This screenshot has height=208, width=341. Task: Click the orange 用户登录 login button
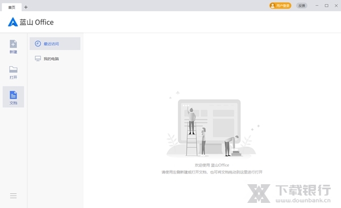pos(280,6)
